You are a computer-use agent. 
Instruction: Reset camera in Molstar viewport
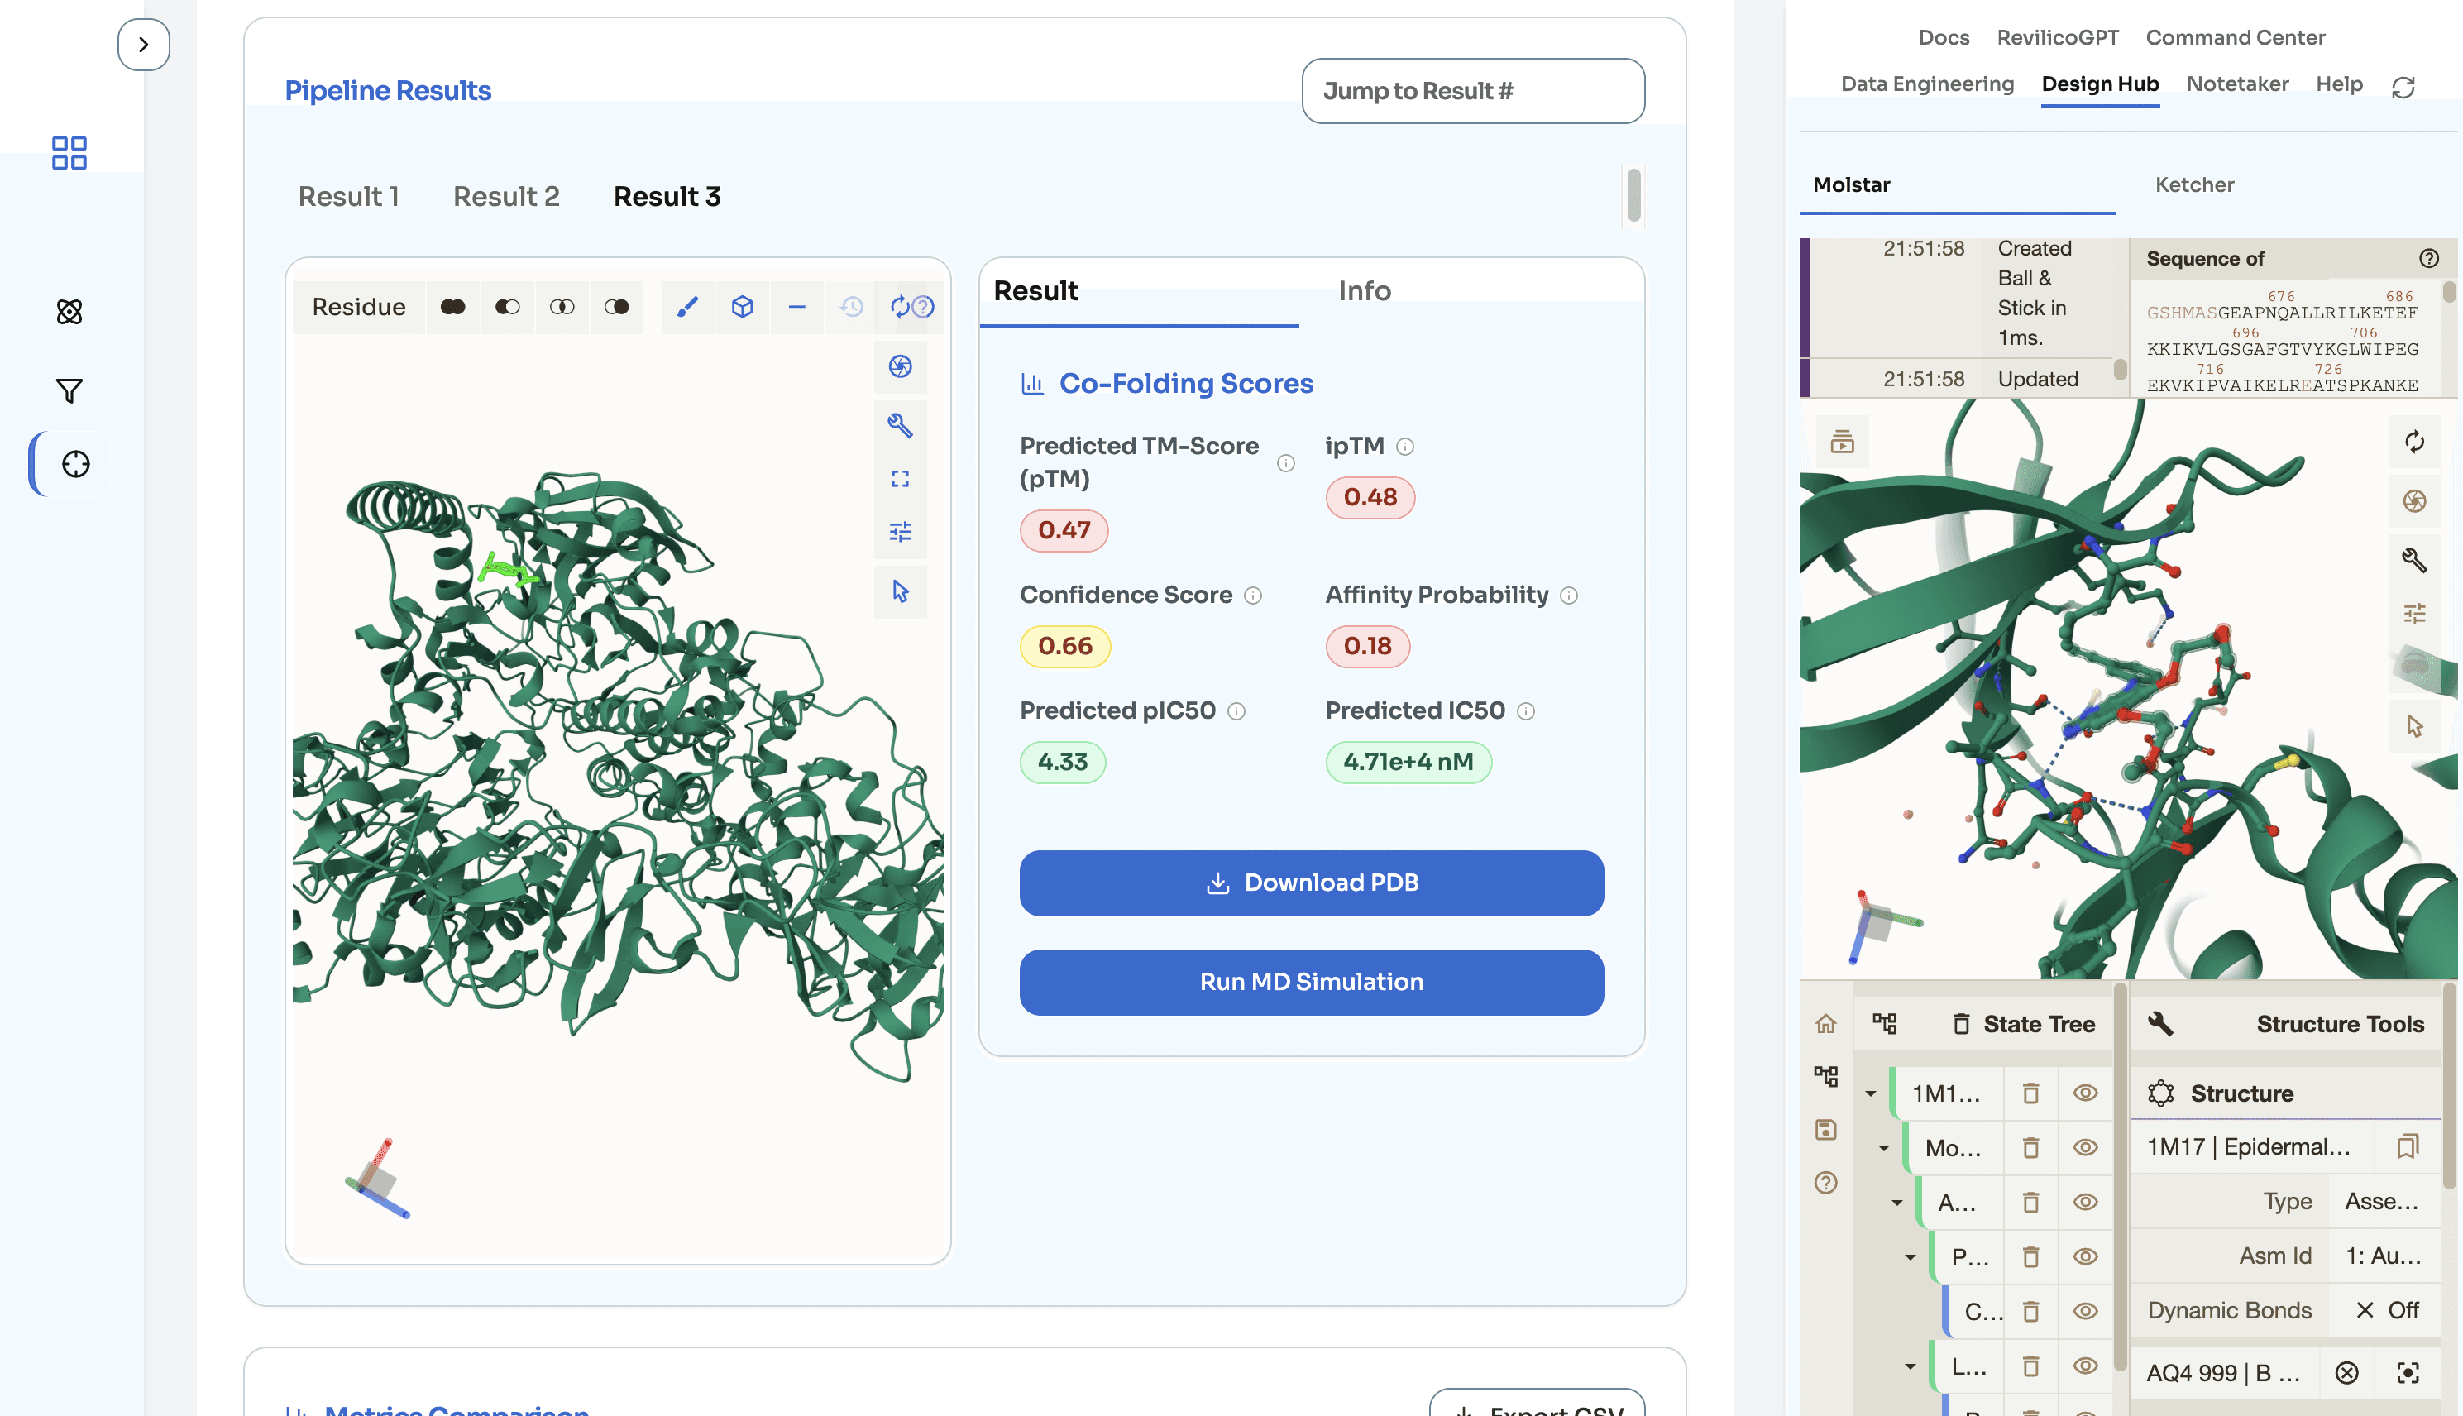coord(2414,442)
